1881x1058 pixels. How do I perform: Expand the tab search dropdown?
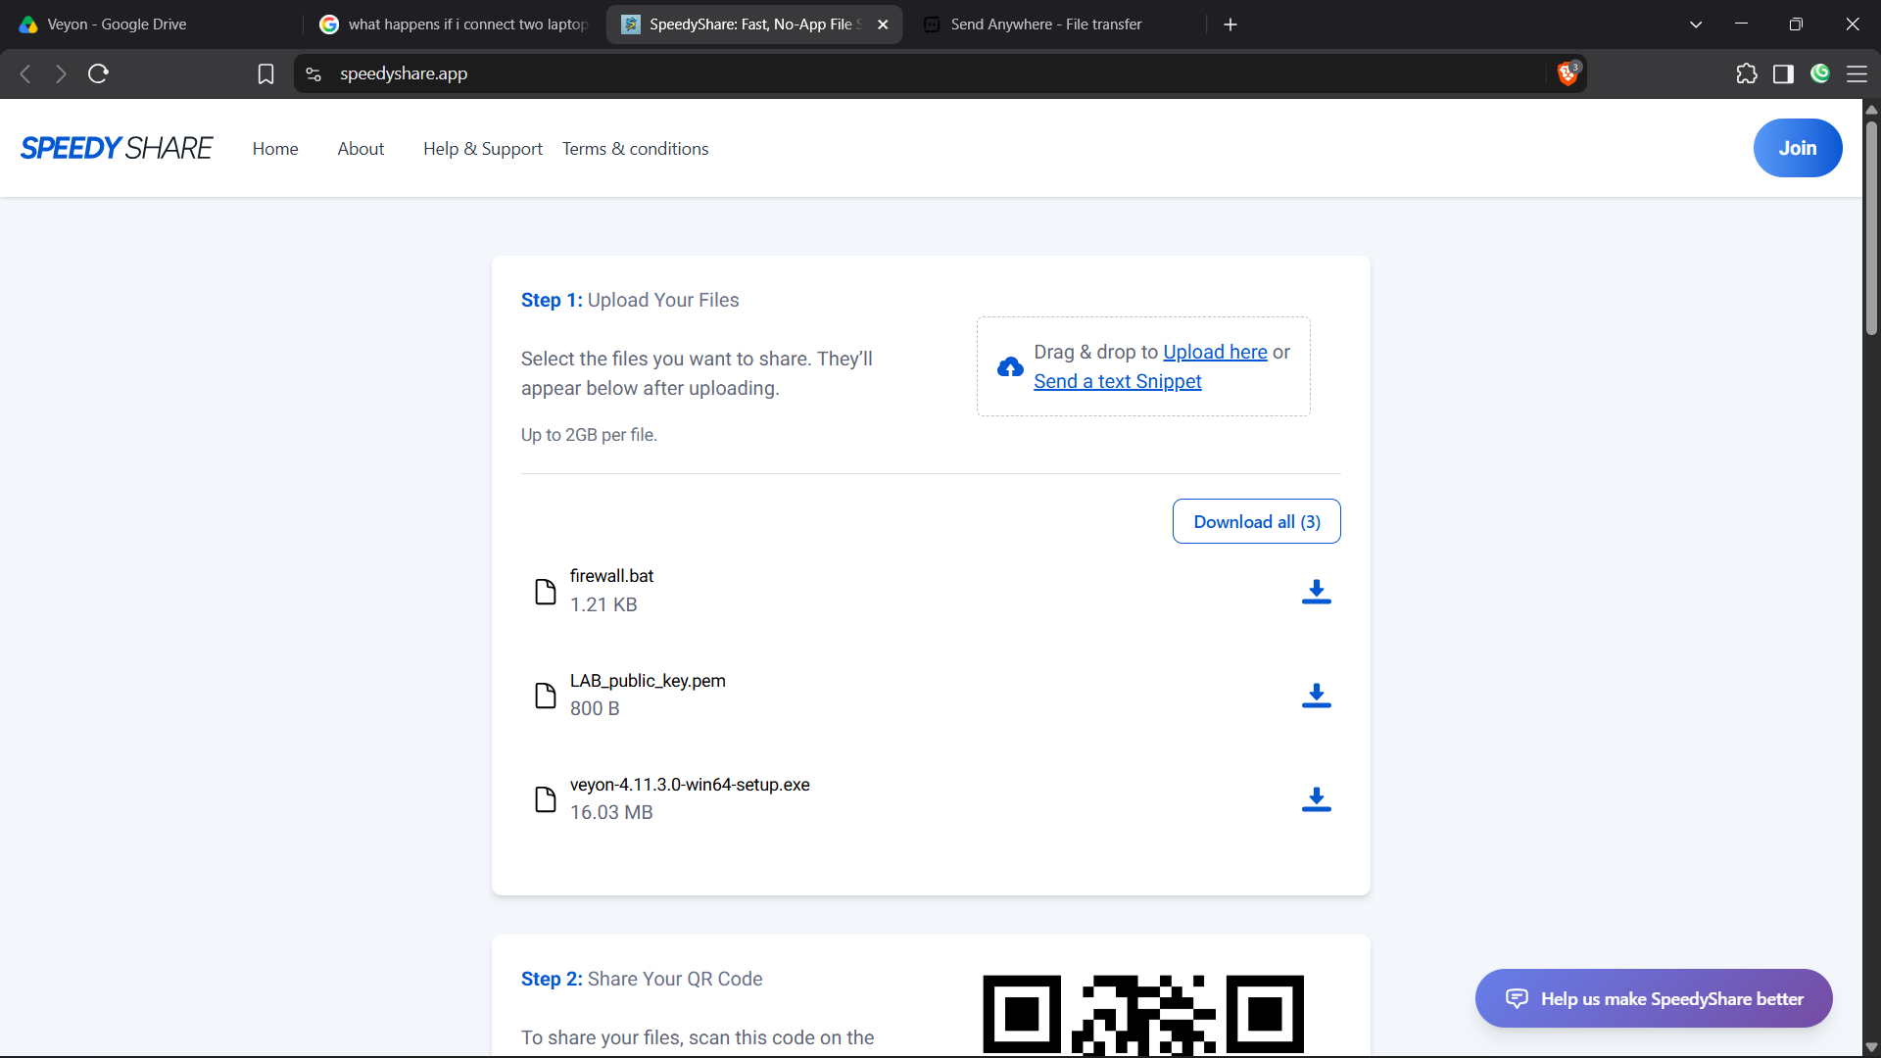pyautogui.click(x=1696, y=24)
